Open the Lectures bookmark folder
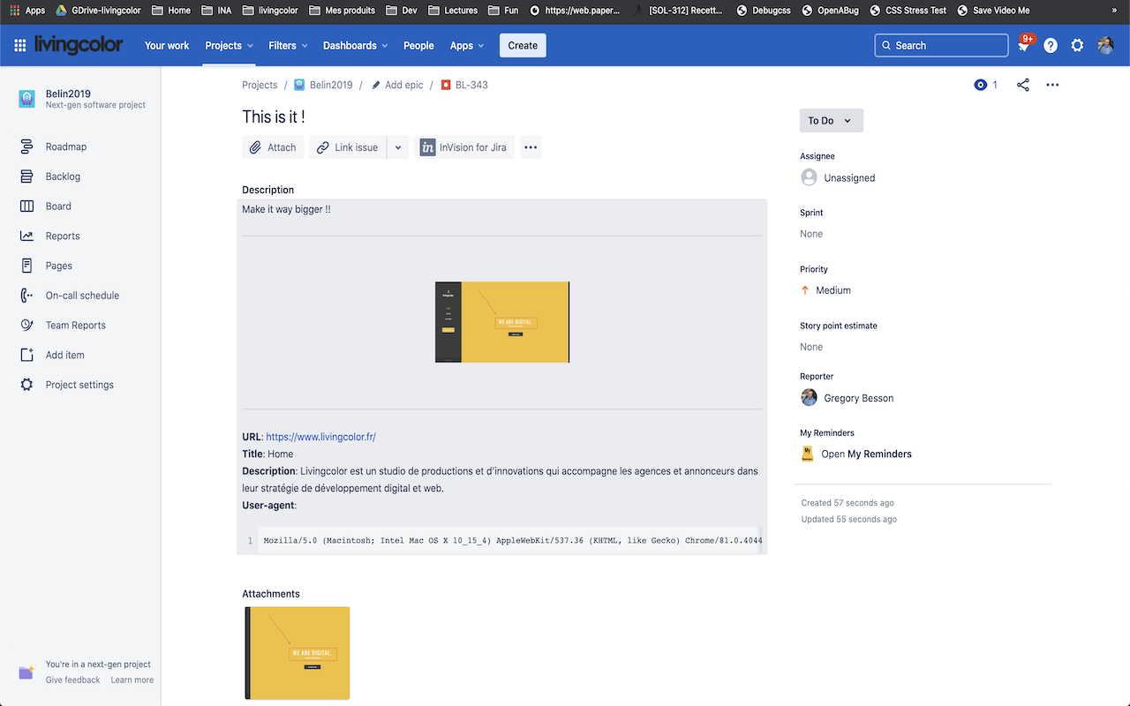 [x=453, y=11]
